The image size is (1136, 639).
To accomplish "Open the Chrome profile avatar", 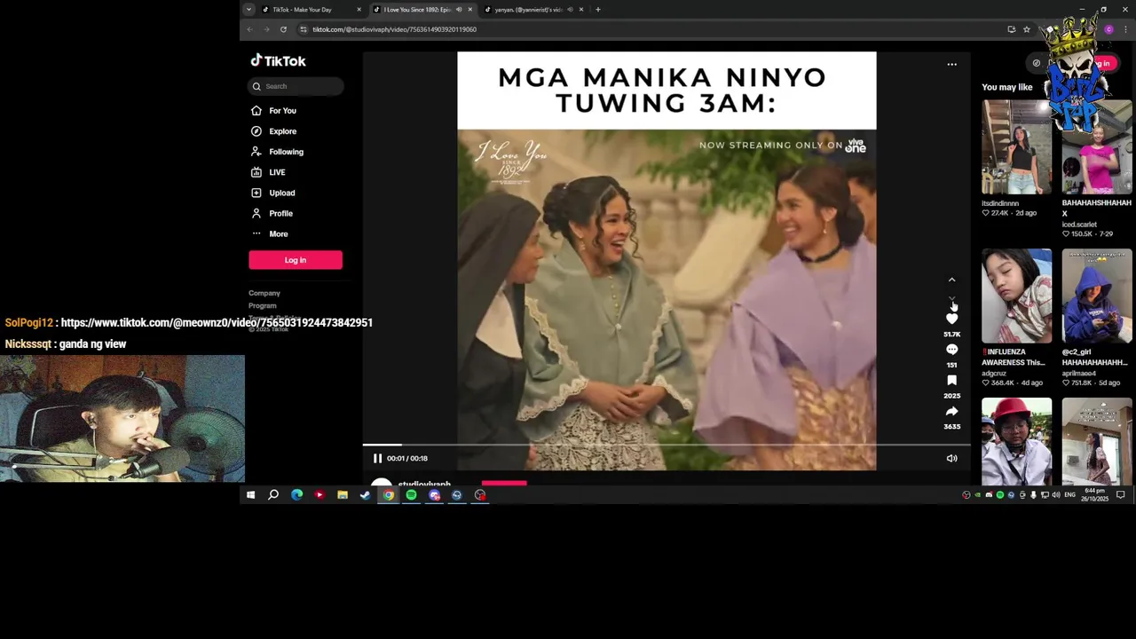I will point(1108,29).
